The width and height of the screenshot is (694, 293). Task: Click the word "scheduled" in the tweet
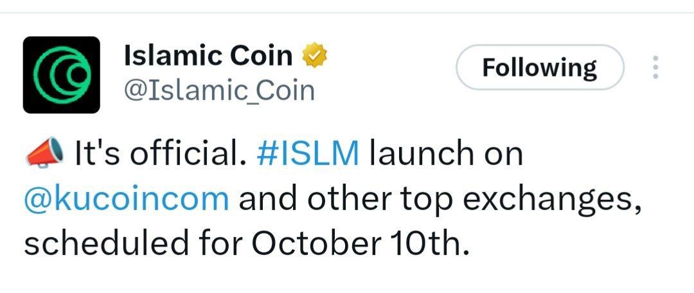click(99, 244)
